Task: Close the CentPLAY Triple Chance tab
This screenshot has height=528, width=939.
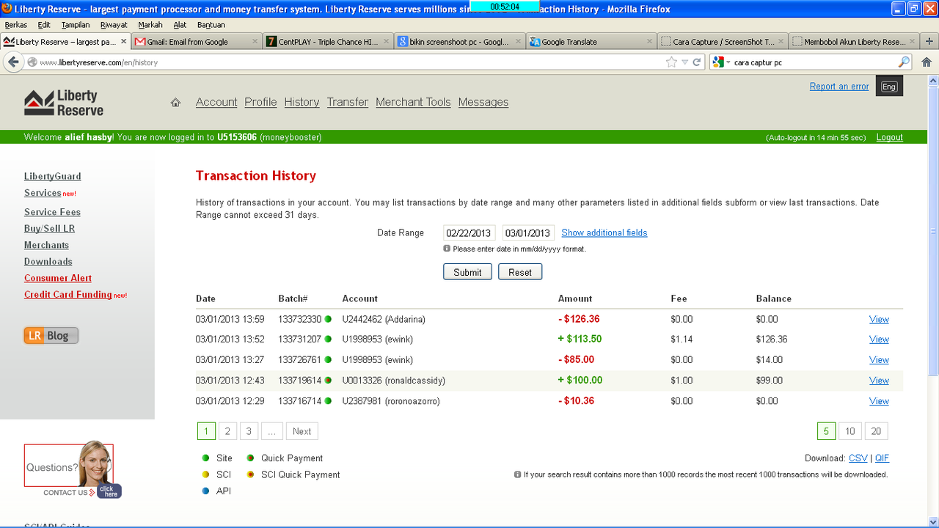Action: point(387,42)
